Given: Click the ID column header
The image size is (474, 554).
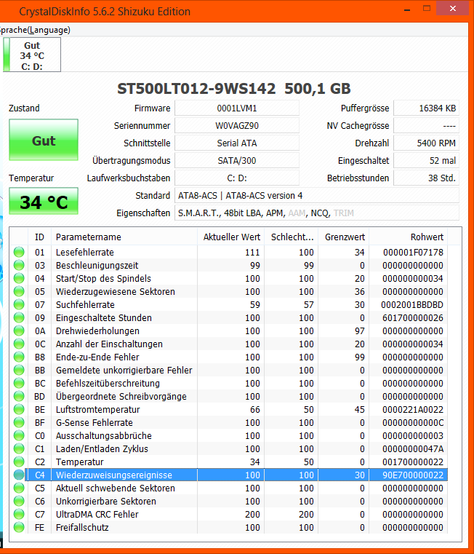Looking at the screenshot, I should pyautogui.click(x=39, y=237).
